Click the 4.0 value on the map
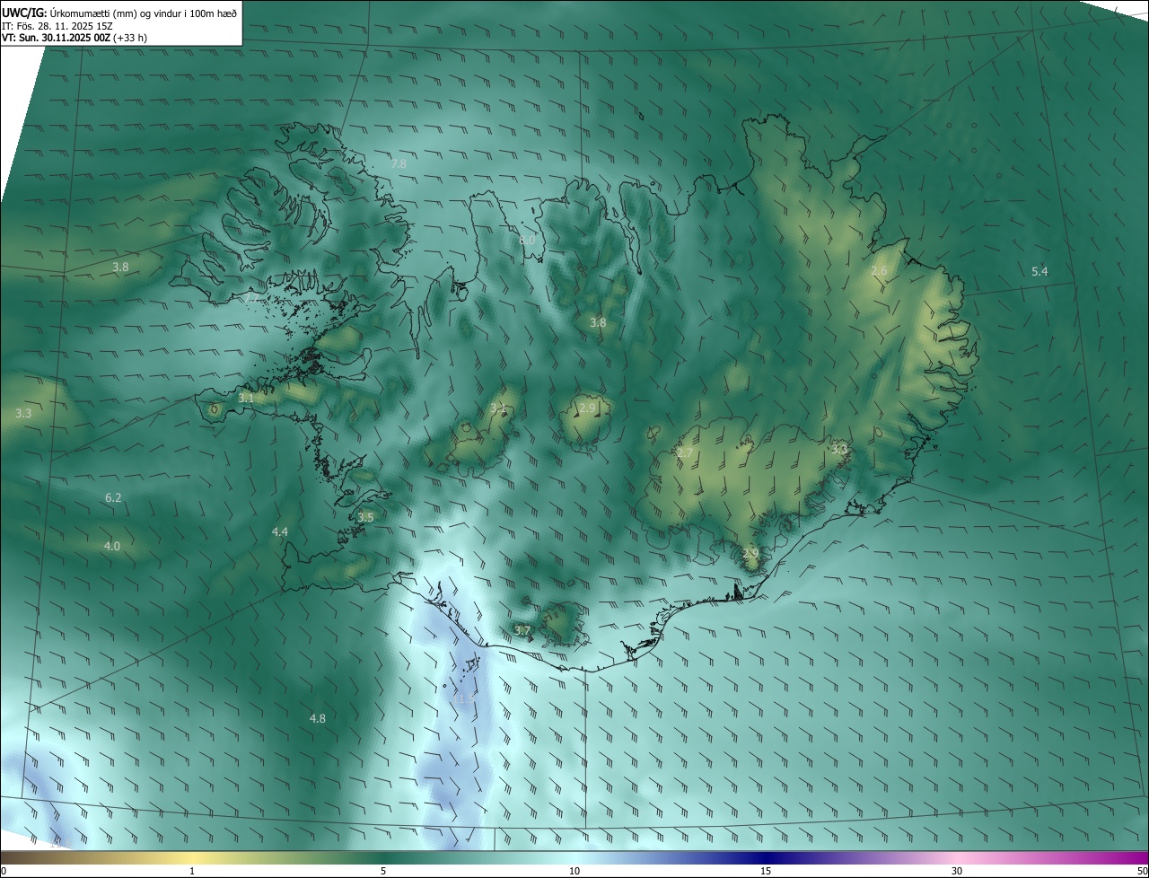The width and height of the screenshot is (1149, 878). pyautogui.click(x=112, y=546)
